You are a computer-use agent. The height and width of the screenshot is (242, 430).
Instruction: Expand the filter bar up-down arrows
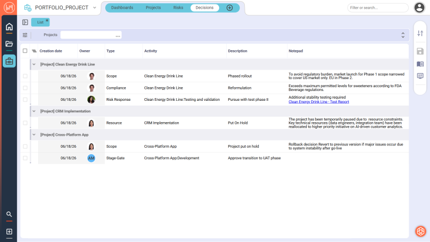(x=403, y=35)
